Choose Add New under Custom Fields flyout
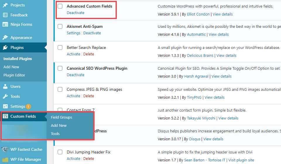The image size is (281, 164). (x=59, y=125)
